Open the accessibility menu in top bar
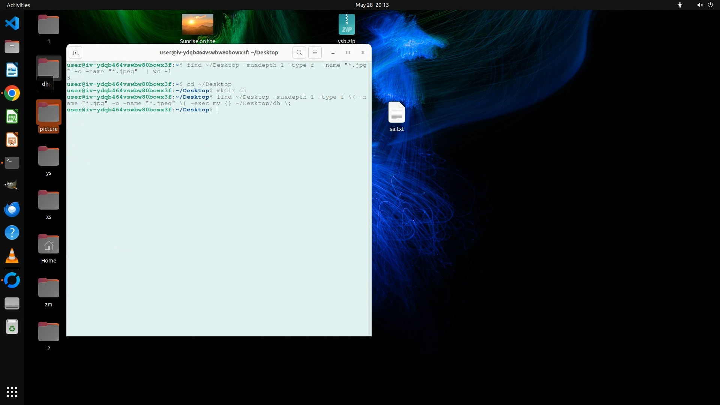The image size is (720, 405). click(679, 5)
